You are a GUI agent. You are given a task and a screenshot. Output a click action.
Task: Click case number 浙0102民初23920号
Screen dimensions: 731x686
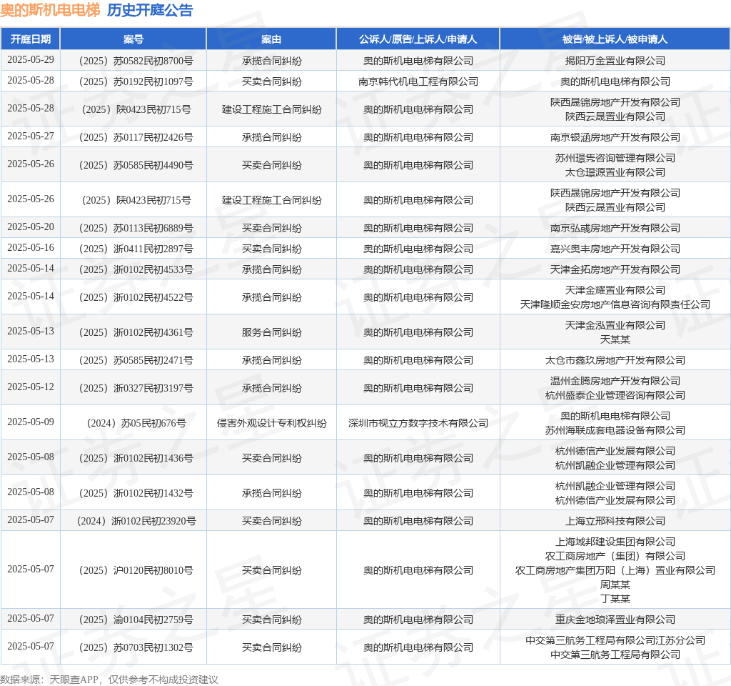(x=136, y=521)
